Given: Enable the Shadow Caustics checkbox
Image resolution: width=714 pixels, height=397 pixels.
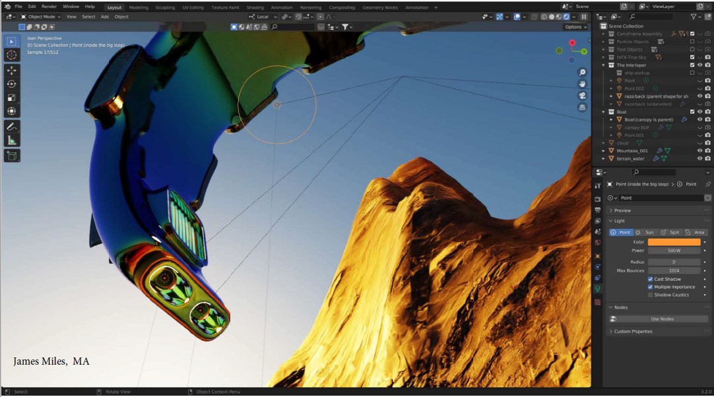Looking at the screenshot, I should click(x=650, y=295).
